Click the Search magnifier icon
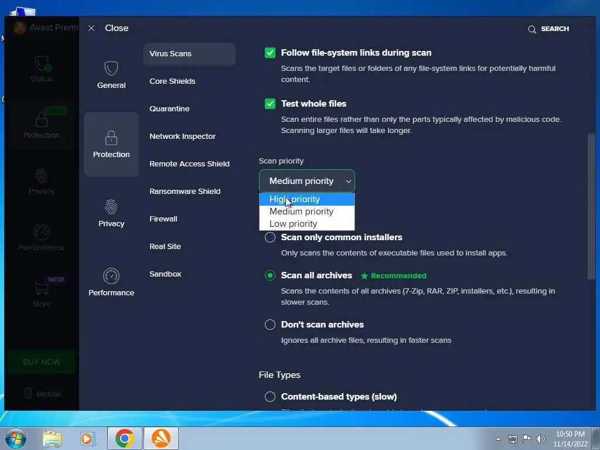The height and width of the screenshot is (450, 600). (x=532, y=29)
